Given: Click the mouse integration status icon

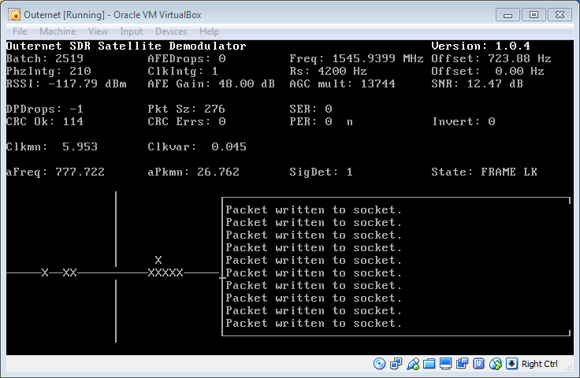Looking at the screenshot, I should pos(496,364).
